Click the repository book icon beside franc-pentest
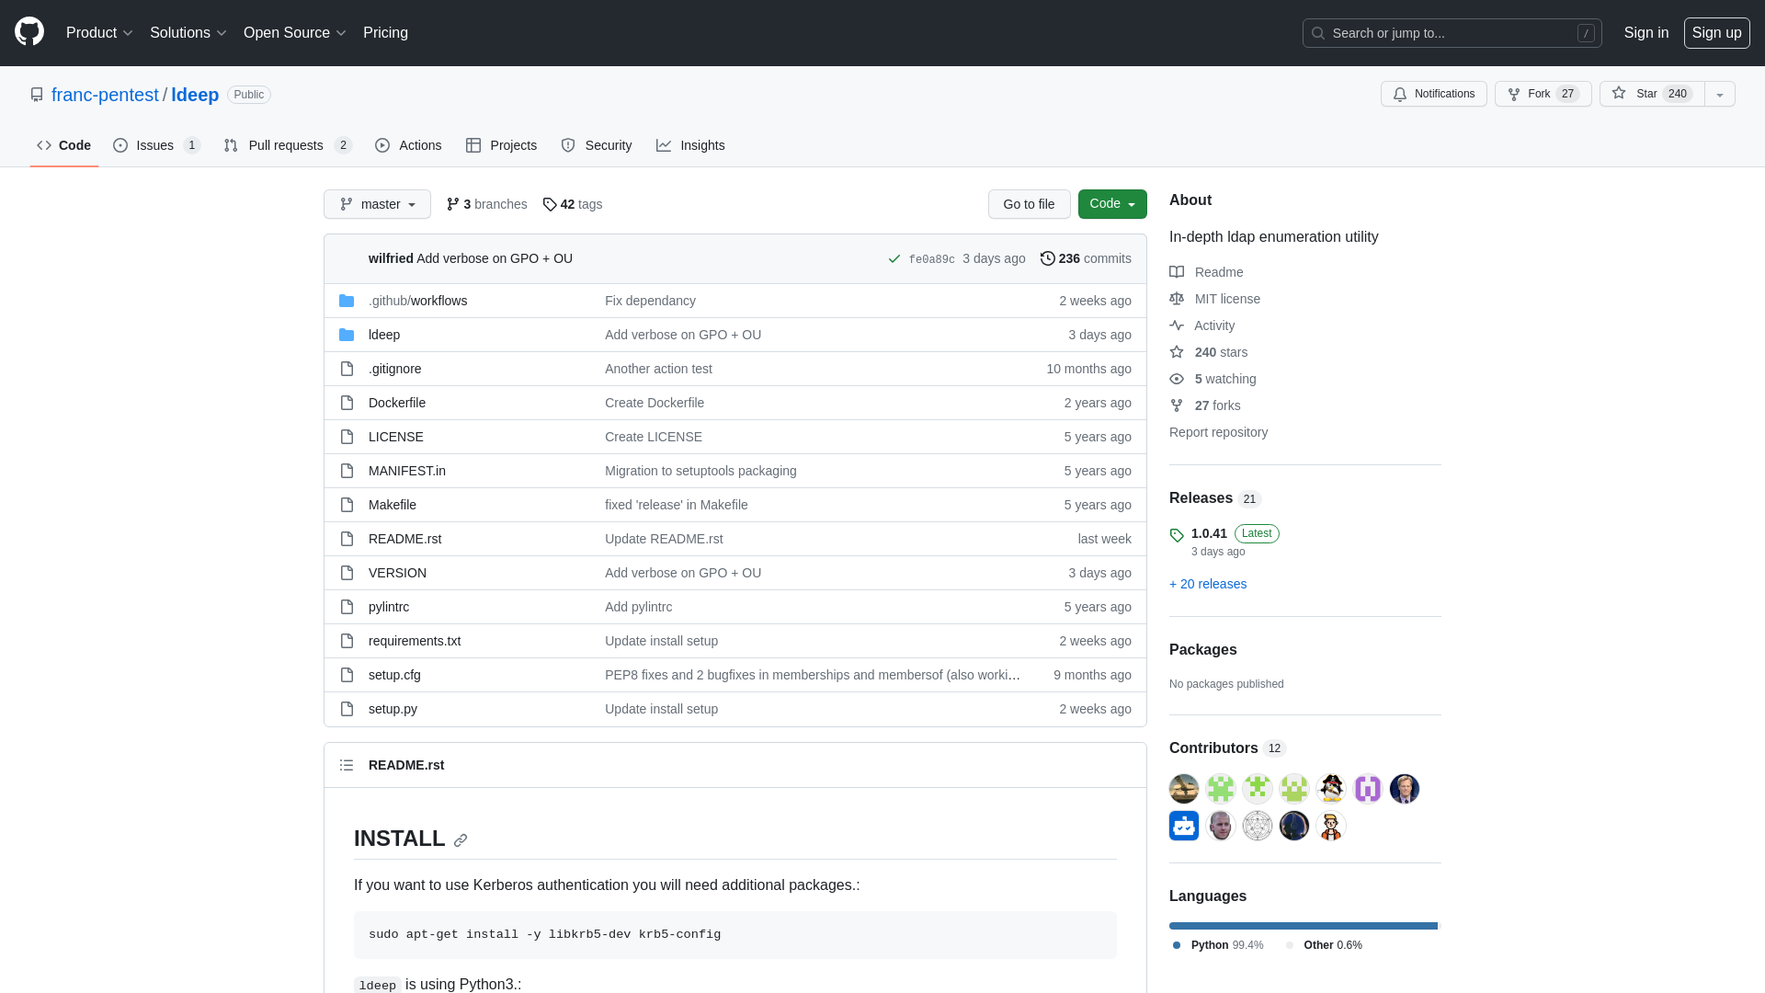 37,95
